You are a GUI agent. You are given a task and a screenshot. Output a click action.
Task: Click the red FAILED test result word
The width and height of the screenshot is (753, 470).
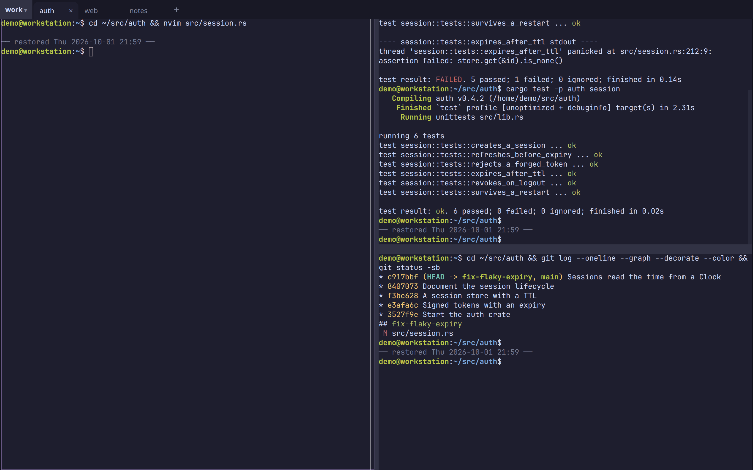click(449, 80)
